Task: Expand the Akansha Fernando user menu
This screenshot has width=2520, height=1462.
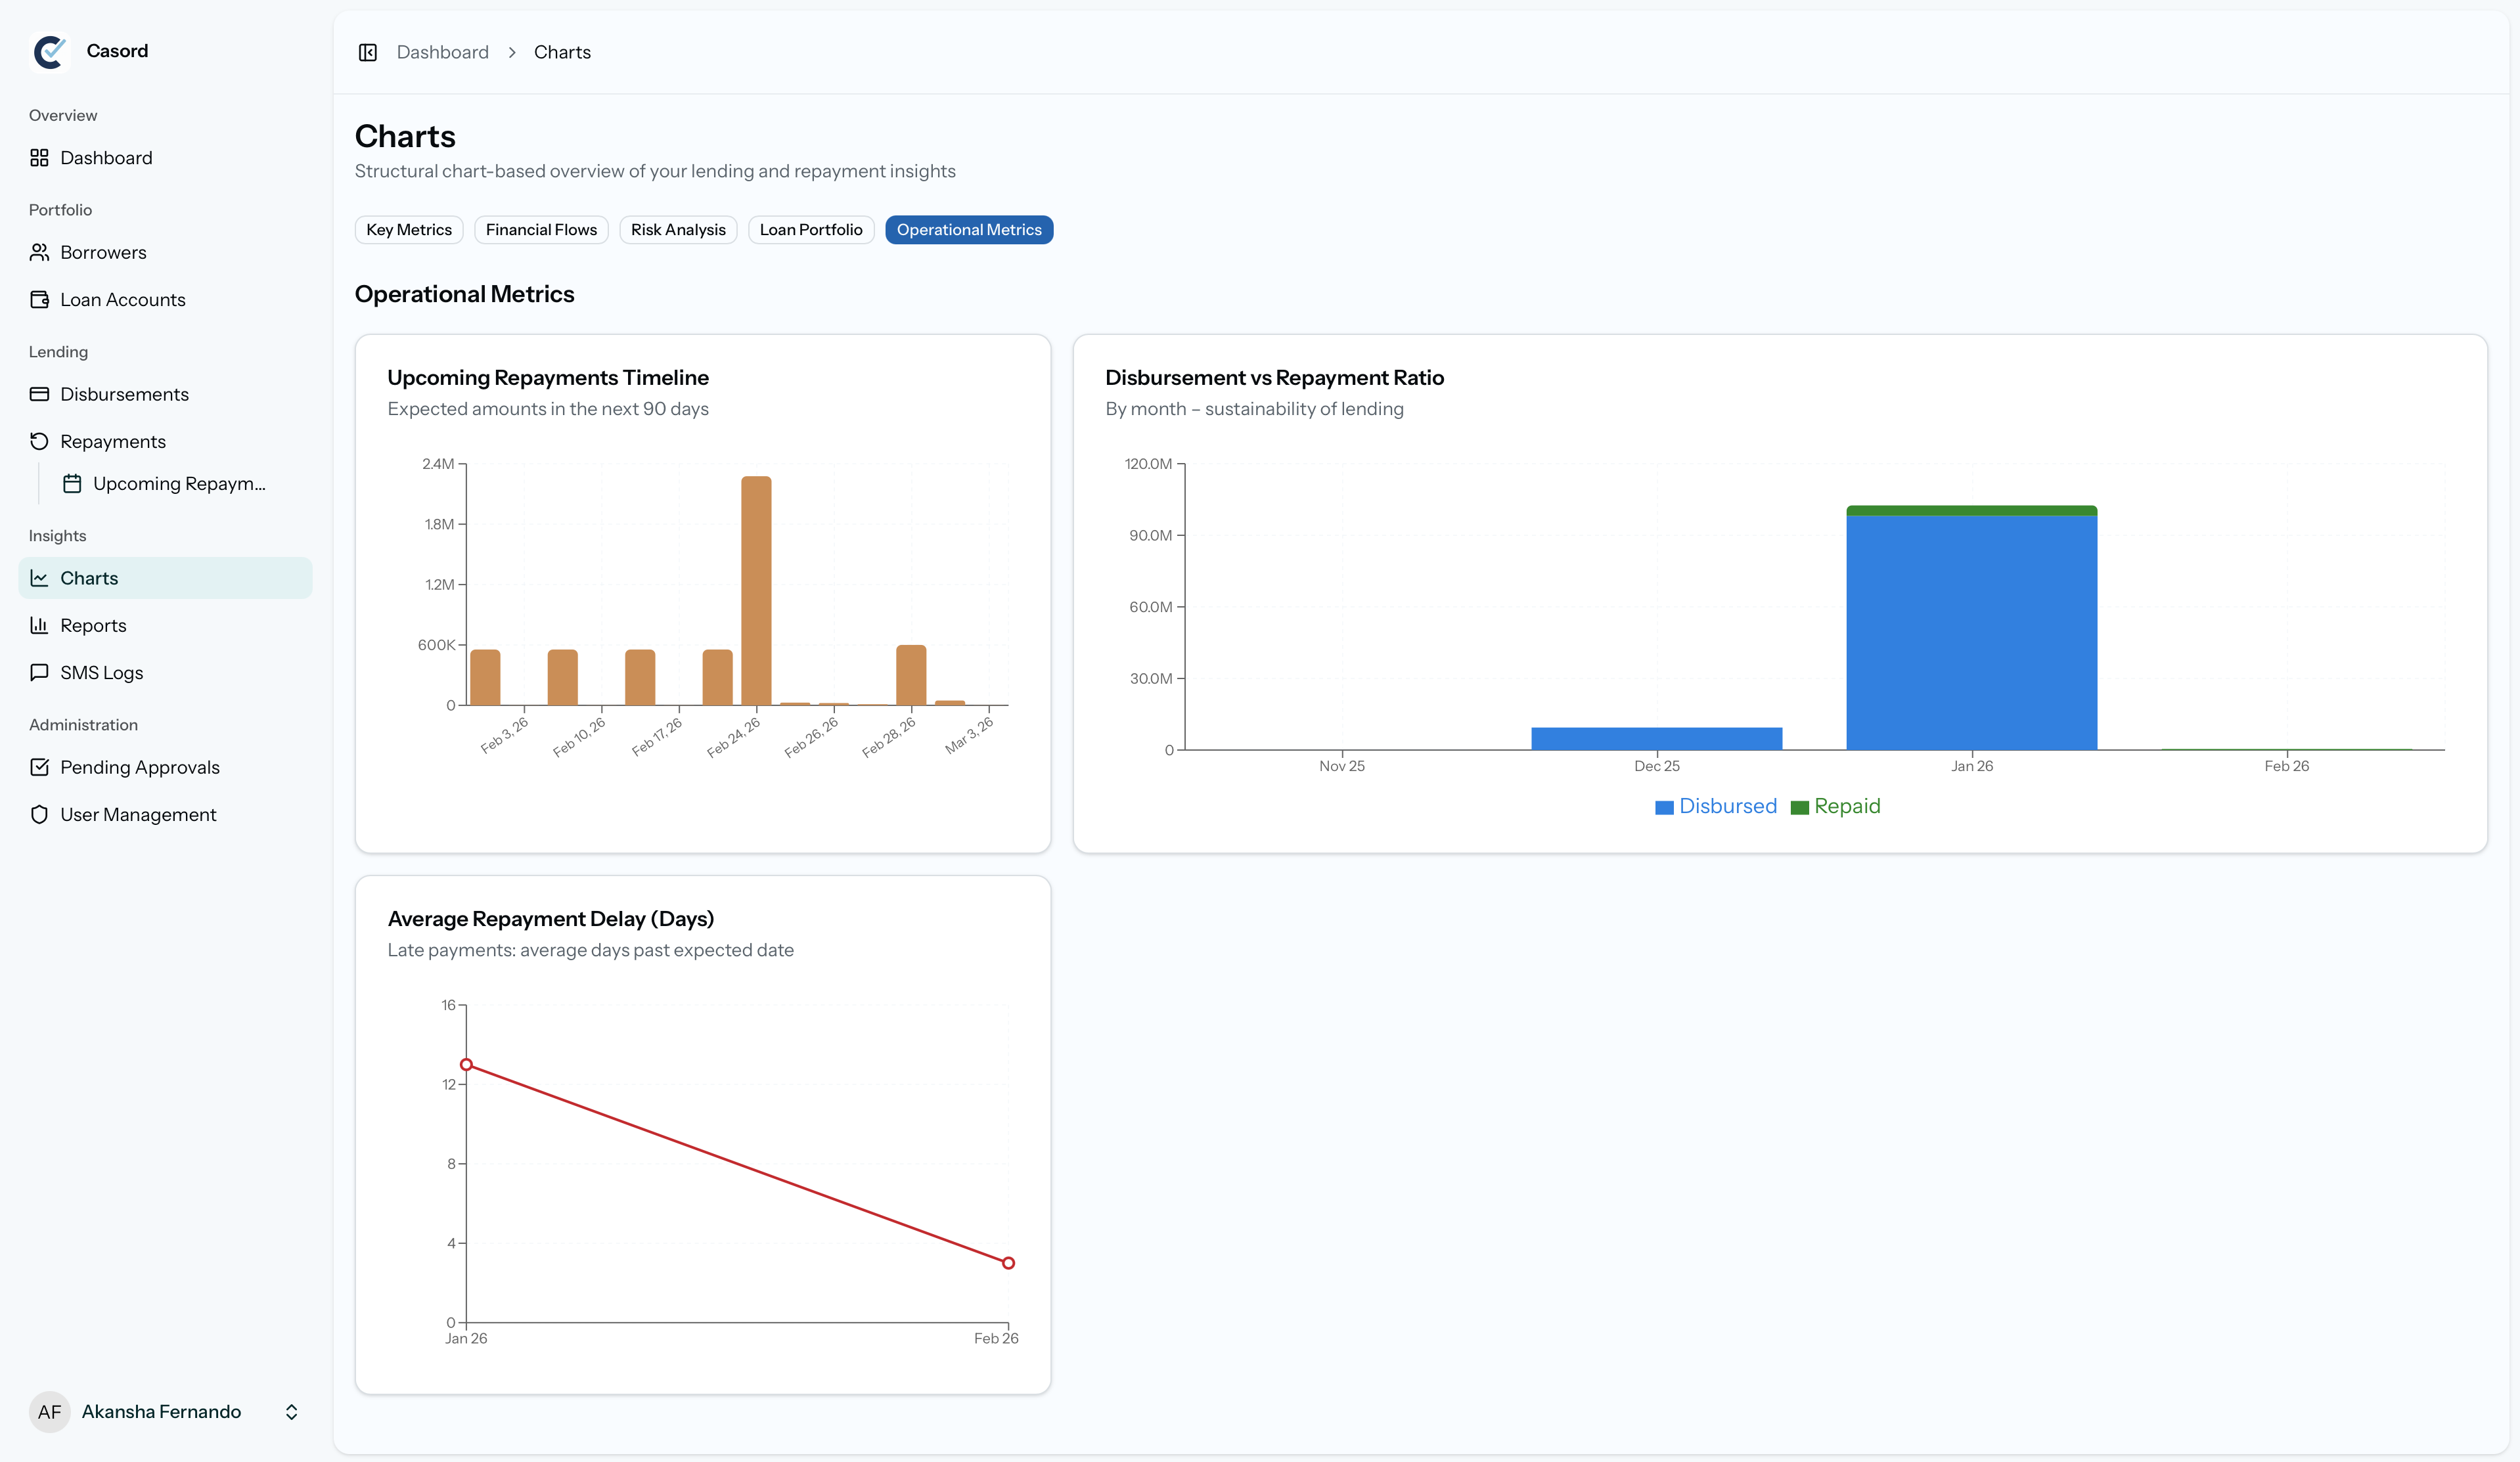Action: click(291, 1411)
